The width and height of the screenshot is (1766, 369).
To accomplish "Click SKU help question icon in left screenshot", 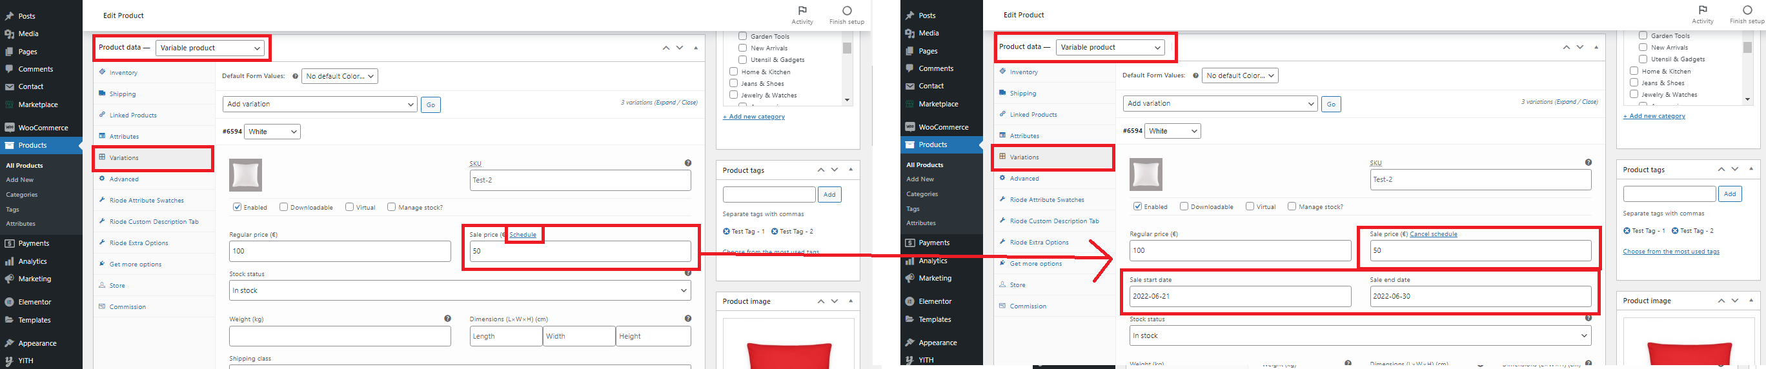I will coord(687,163).
